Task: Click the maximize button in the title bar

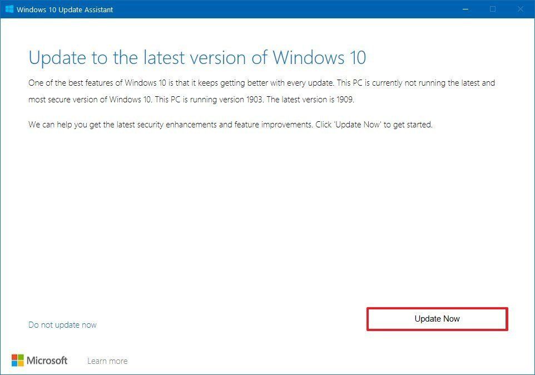Action: tap(493, 9)
